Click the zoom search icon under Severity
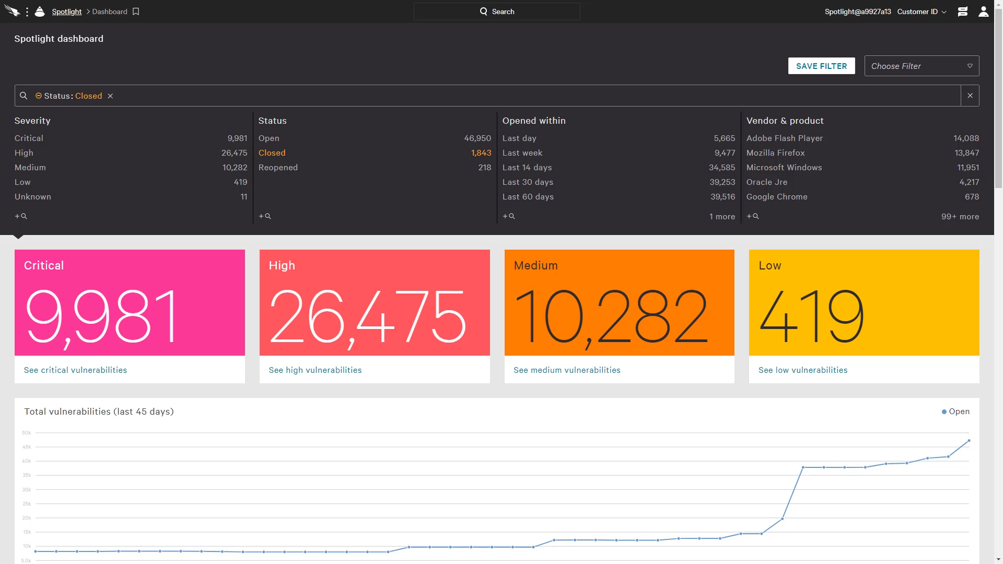This screenshot has height=564, width=1003. pos(20,216)
